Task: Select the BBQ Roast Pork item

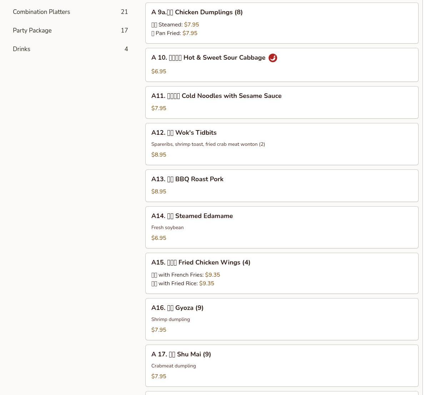Action: (x=187, y=179)
